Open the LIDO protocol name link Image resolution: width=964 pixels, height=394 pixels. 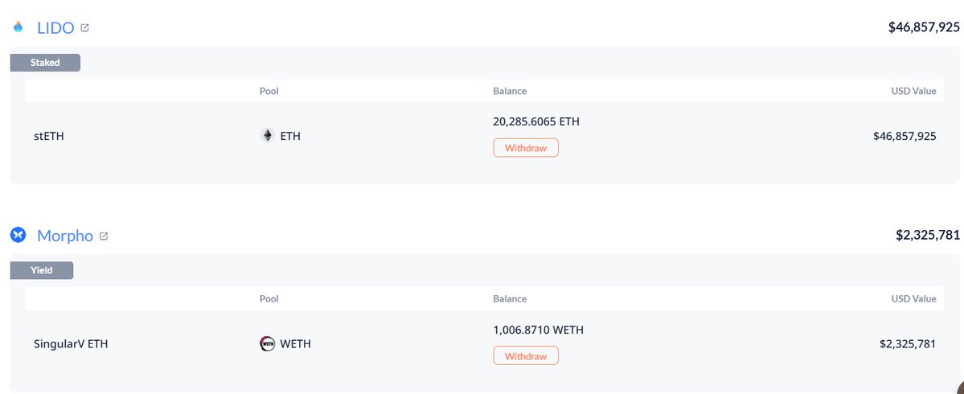pos(55,28)
